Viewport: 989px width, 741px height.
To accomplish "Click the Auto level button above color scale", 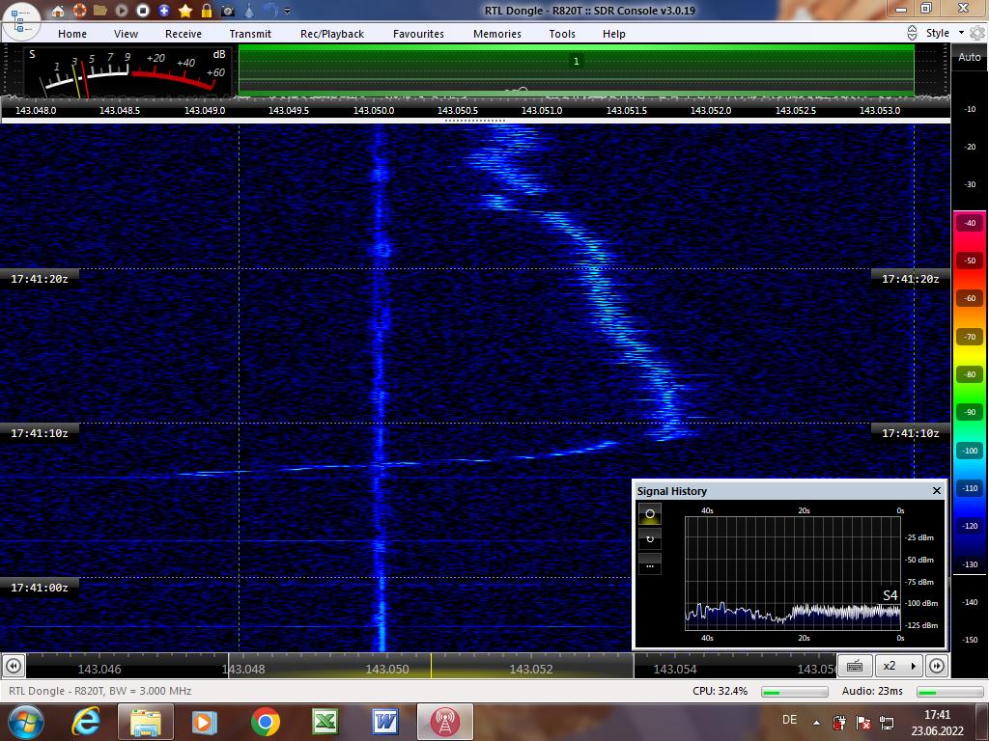I will 970,57.
